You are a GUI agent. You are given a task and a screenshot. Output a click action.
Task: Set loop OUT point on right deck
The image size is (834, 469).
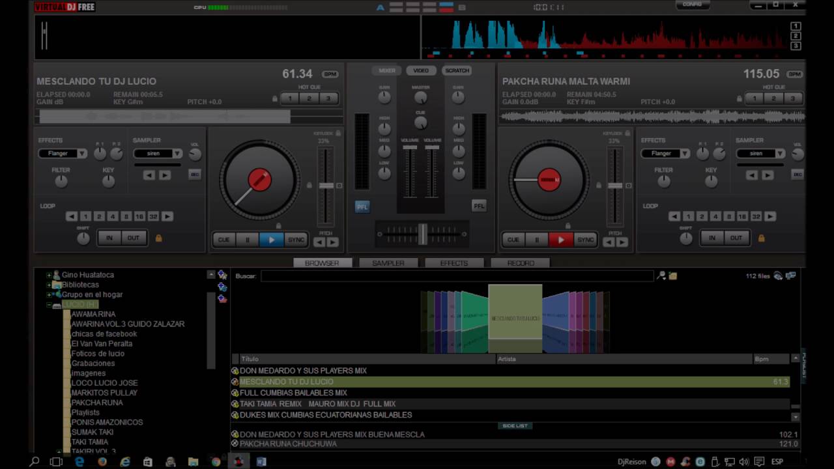click(x=736, y=238)
